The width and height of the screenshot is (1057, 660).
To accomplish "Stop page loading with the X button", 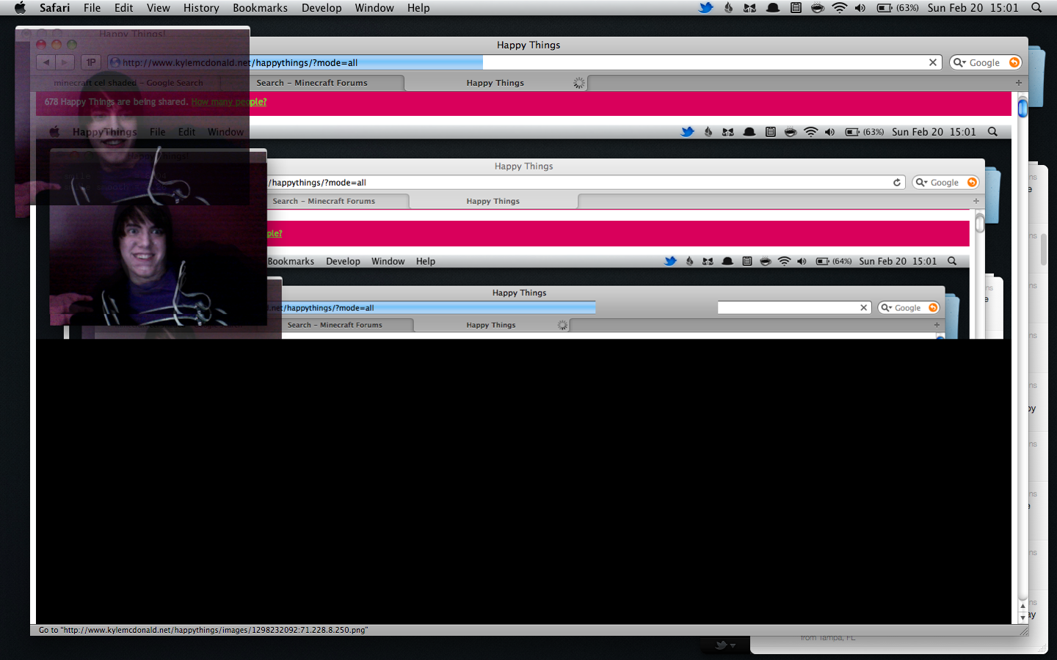I will tap(933, 62).
